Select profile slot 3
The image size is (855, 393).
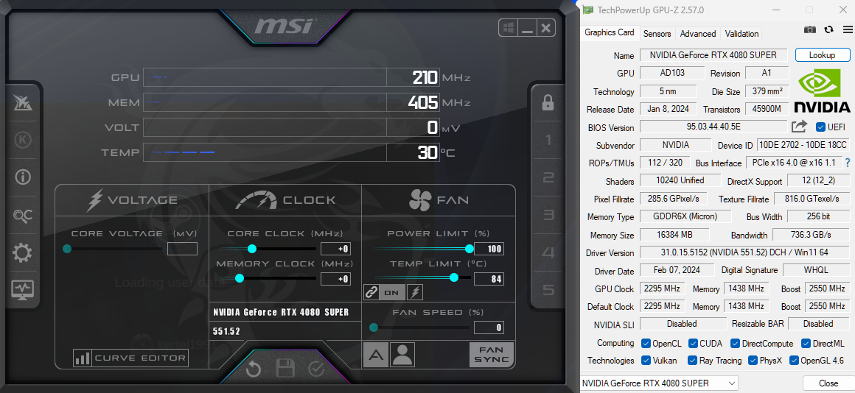pos(548,215)
